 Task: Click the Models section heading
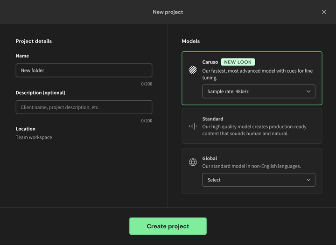(x=190, y=41)
